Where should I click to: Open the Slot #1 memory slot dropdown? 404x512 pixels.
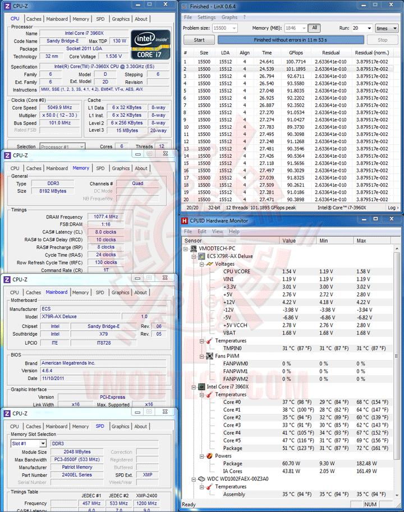pyautogui.click(x=43, y=444)
